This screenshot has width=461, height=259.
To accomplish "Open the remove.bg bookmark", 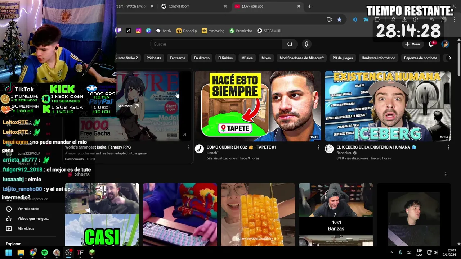I will point(213,31).
